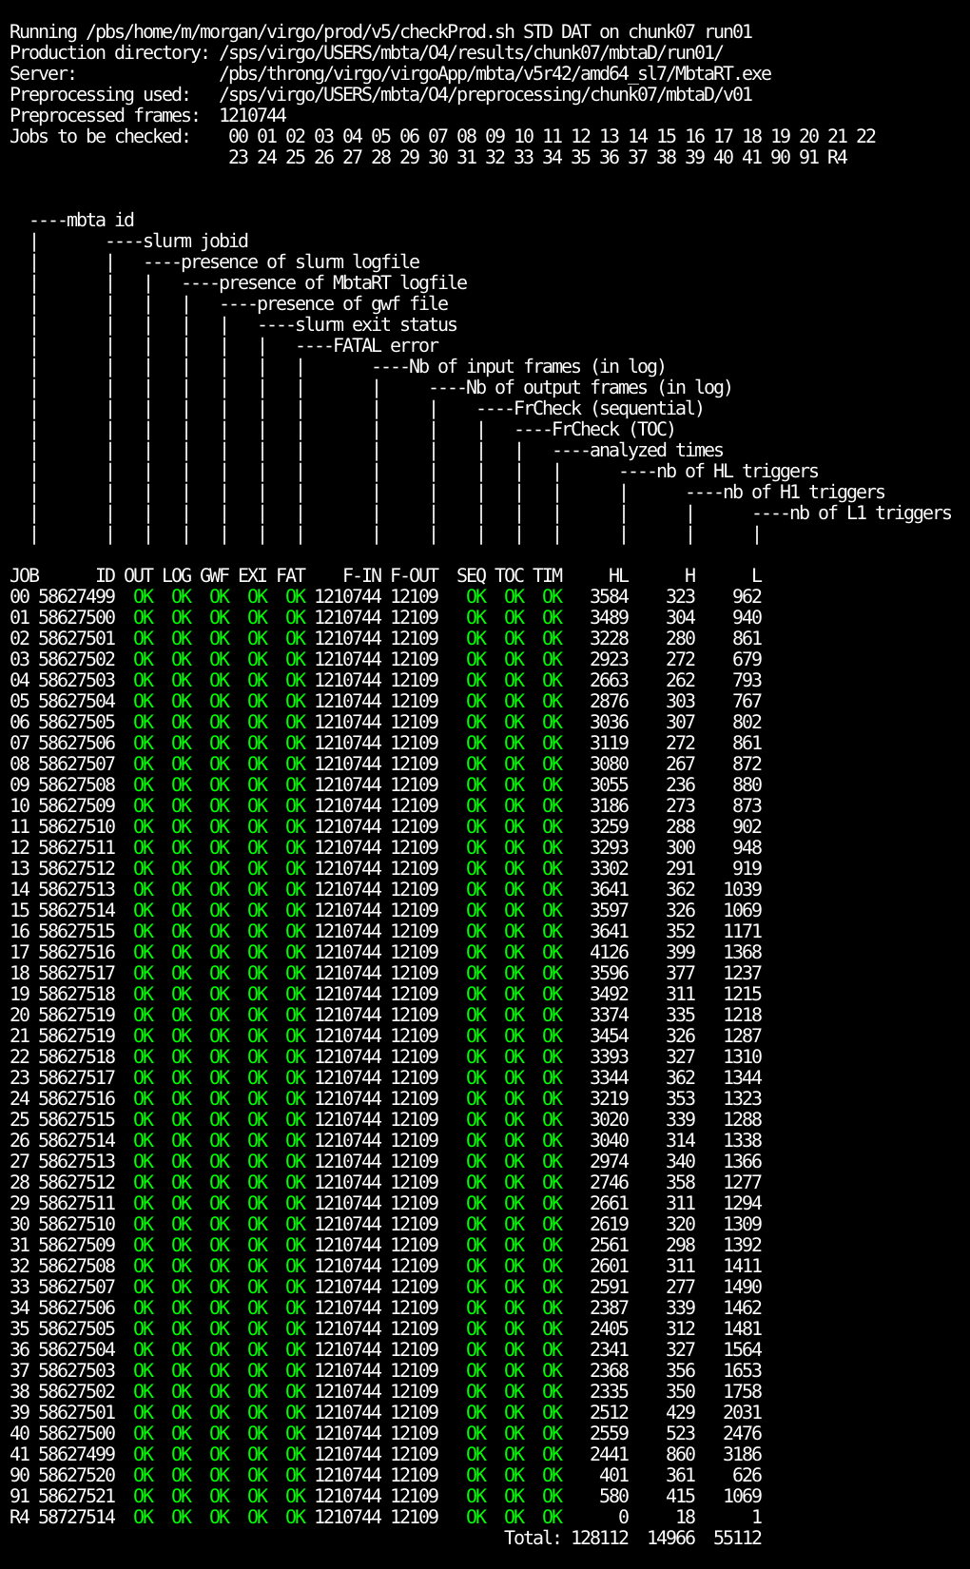This screenshot has width=970, height=1569.
Task: Click the total HL triggers value 128112
Action: pos(599,1538)
